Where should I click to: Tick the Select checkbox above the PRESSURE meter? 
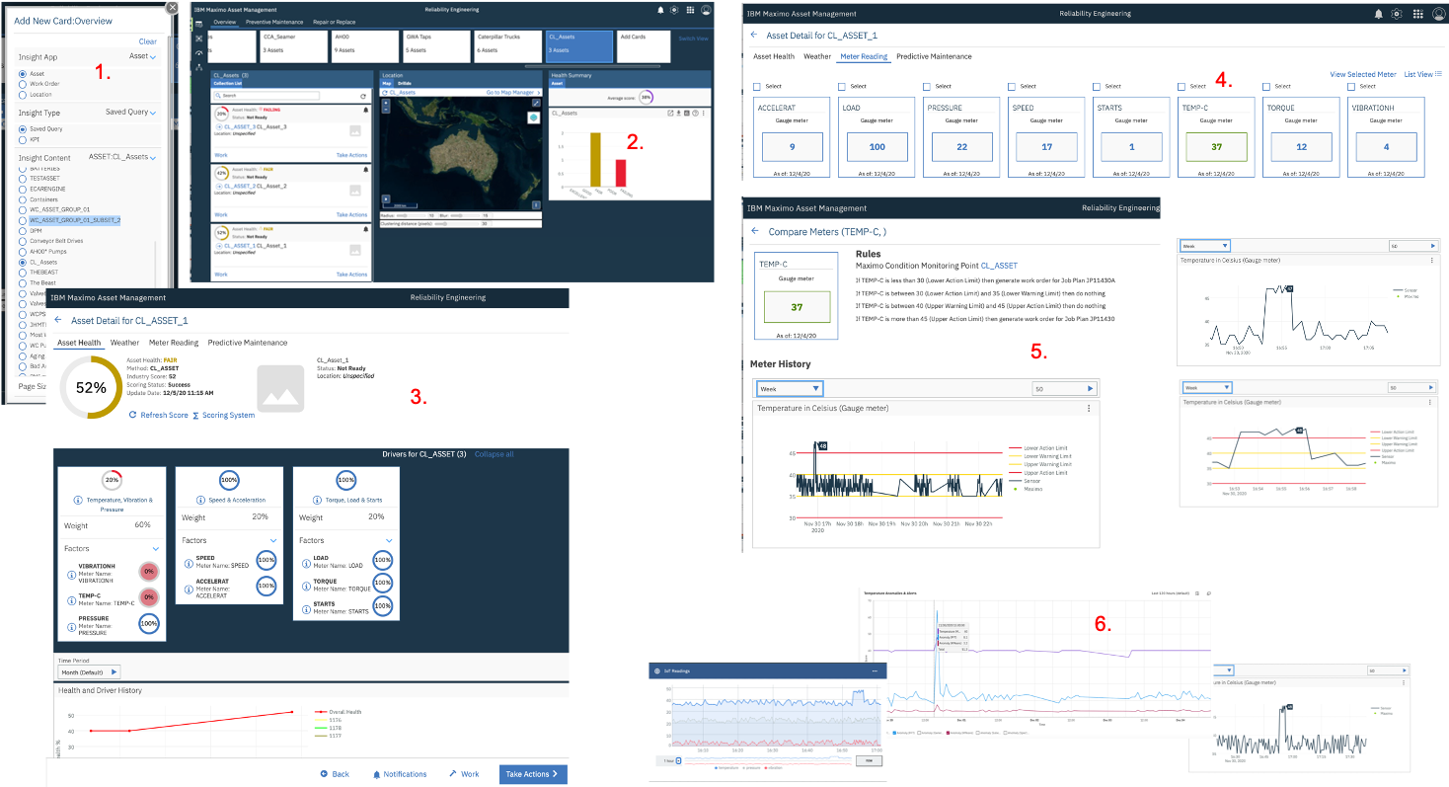coord(928,87)
